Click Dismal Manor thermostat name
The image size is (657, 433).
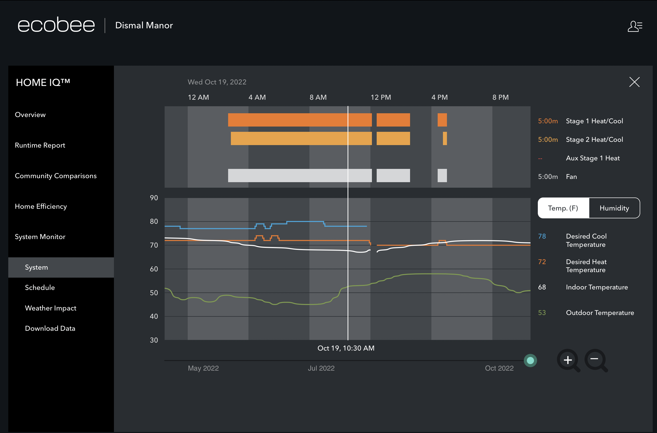144,25
